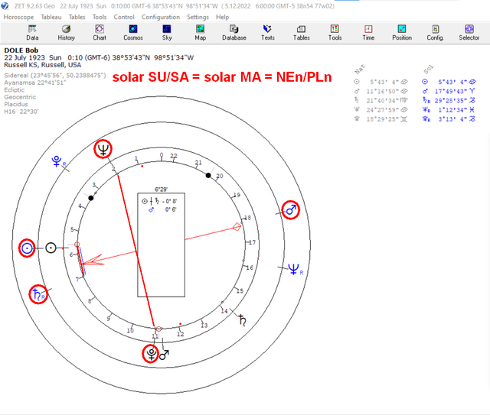Open the Configuration menu
Screen dimensions: 490x415
(x=161, y=17)
